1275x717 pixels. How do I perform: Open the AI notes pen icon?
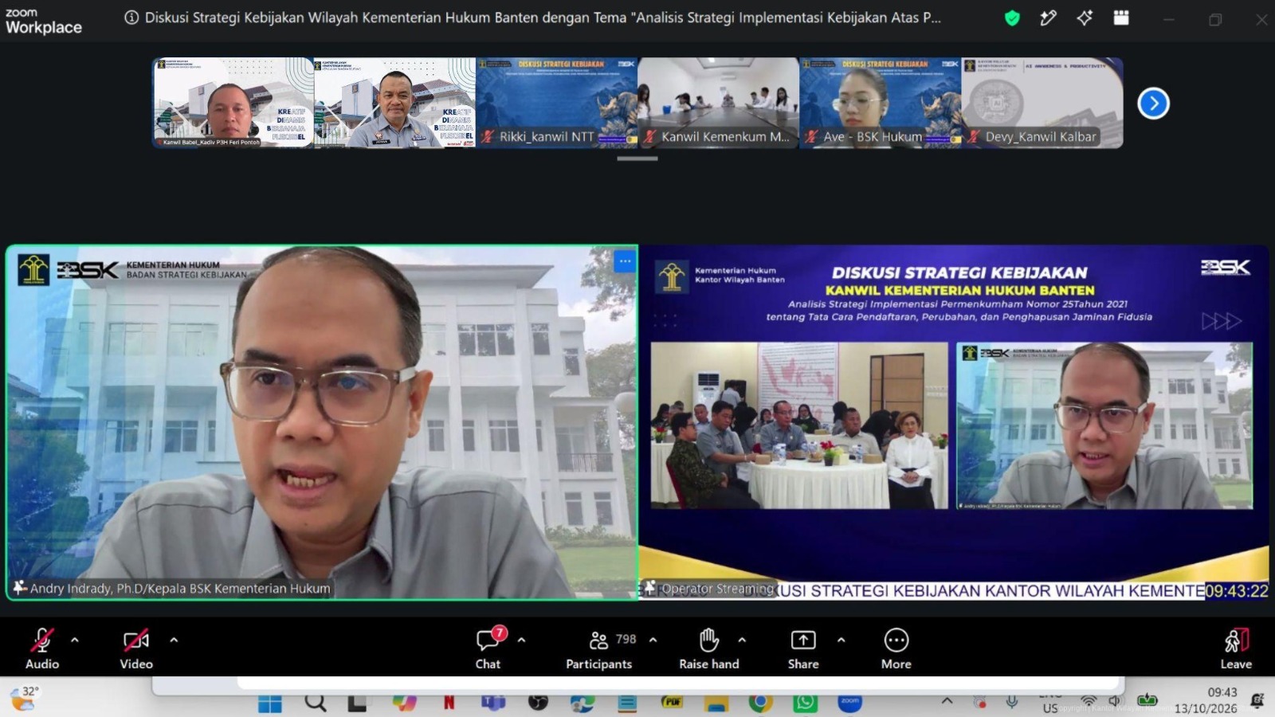click(1048, 18)
